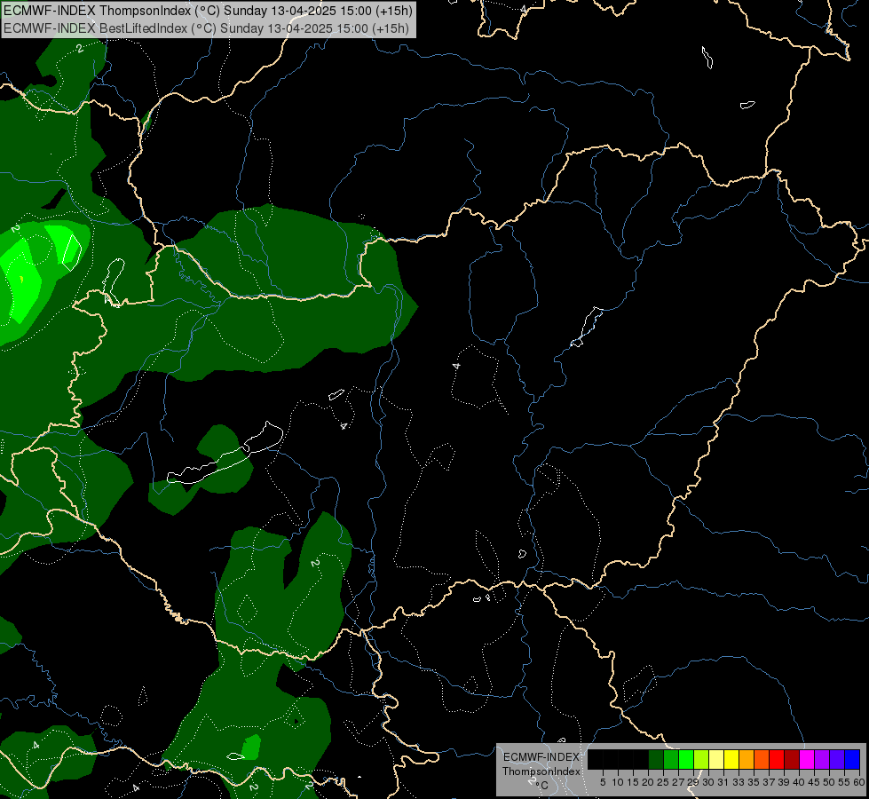Click the BestLiftedIndex title line at top
This screenshot has width=869, height=799.
coord(206,28)
